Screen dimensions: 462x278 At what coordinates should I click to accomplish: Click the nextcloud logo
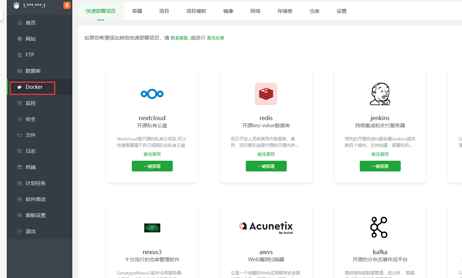pyautogui.click(x=152, y=94)
